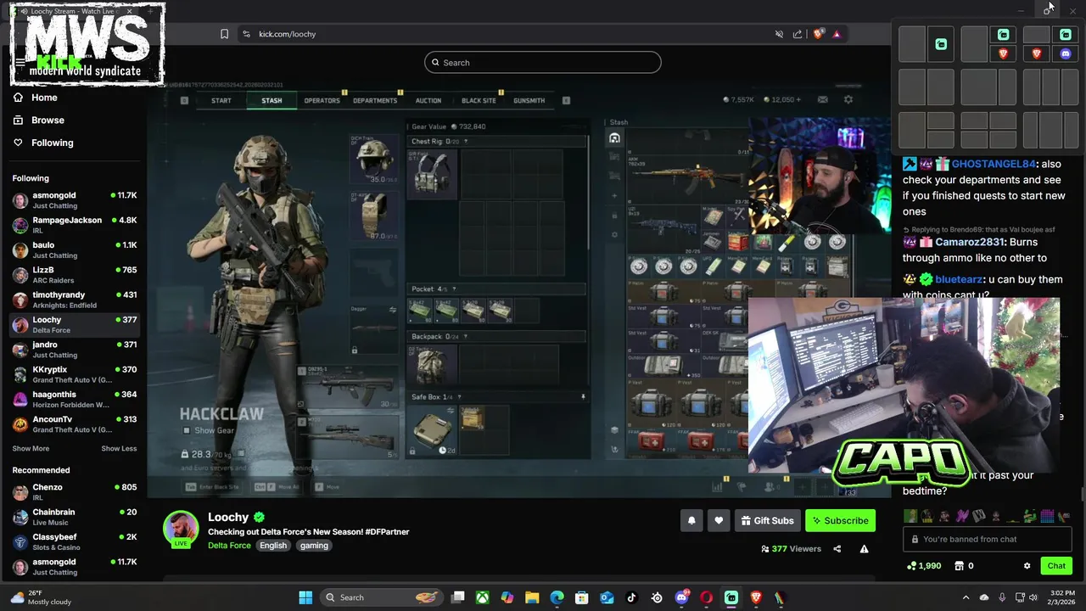Click the muted tab audio icon

[x=779, y=34]
